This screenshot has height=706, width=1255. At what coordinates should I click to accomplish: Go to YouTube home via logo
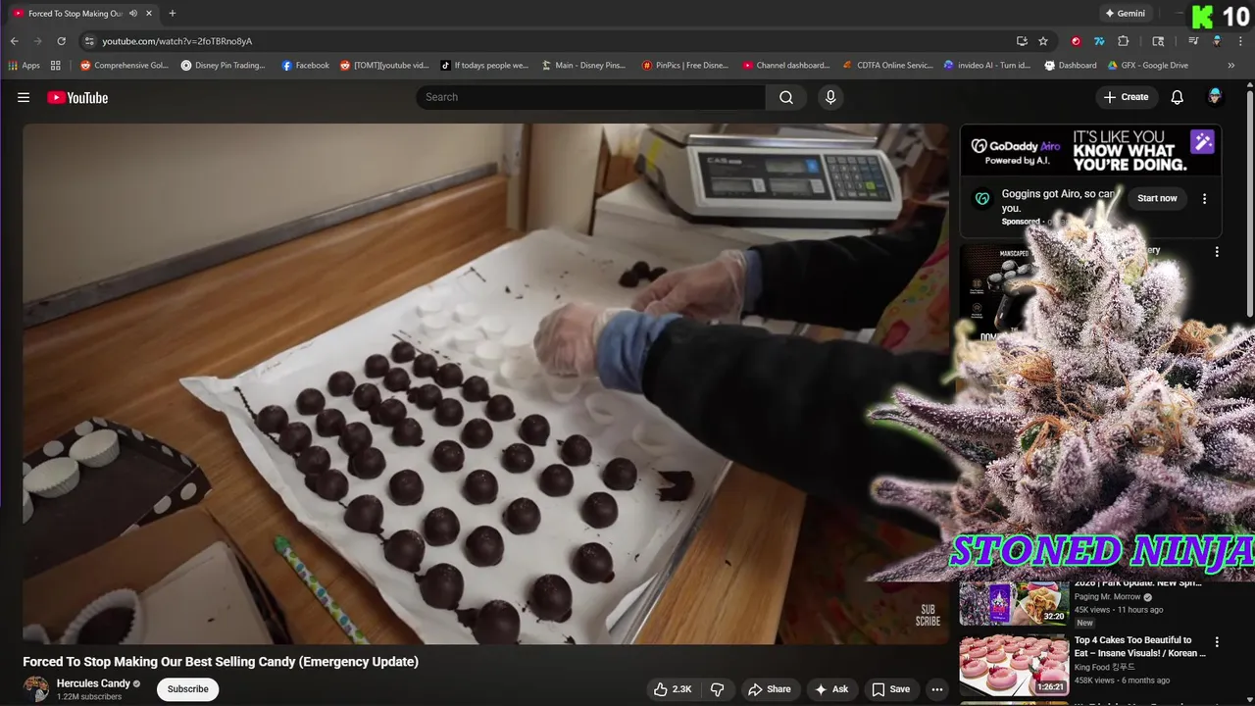77,97
